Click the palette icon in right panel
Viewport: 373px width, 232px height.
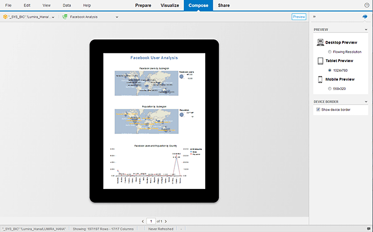pos(365,16)
